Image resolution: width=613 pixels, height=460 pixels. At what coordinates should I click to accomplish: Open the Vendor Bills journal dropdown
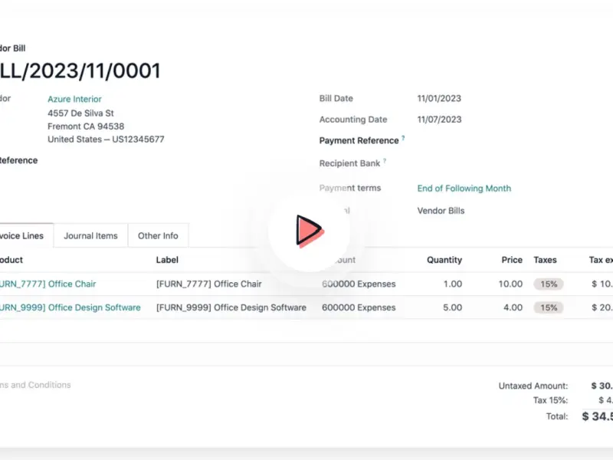pos(441,211)
